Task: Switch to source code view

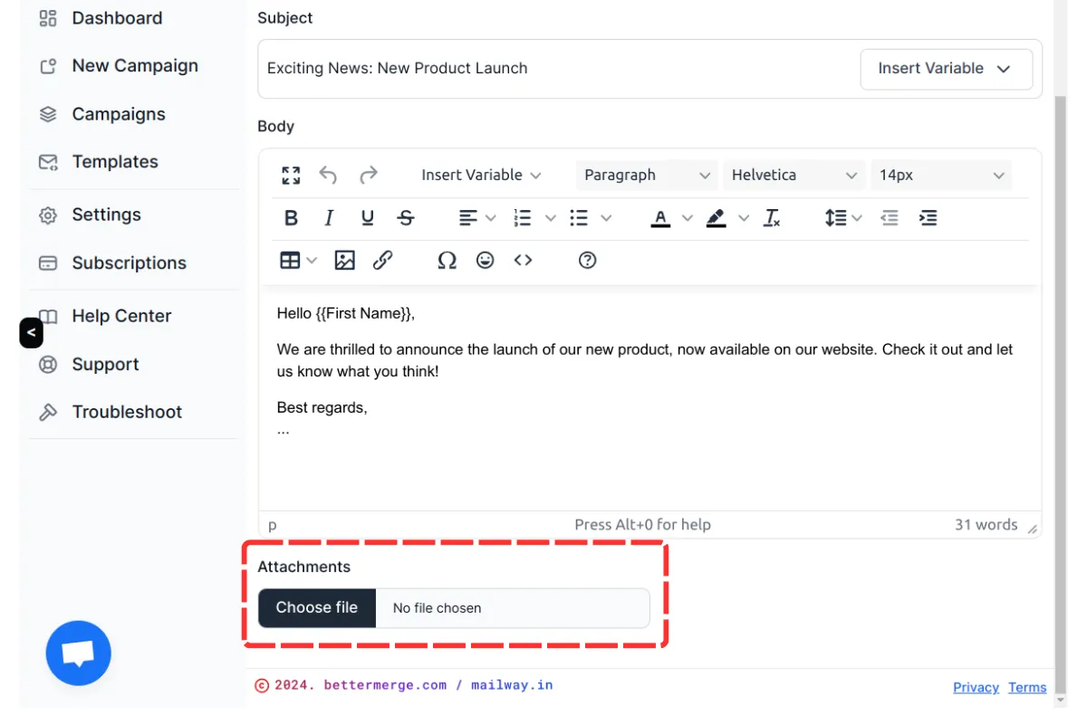Action: tap(523, 260)
